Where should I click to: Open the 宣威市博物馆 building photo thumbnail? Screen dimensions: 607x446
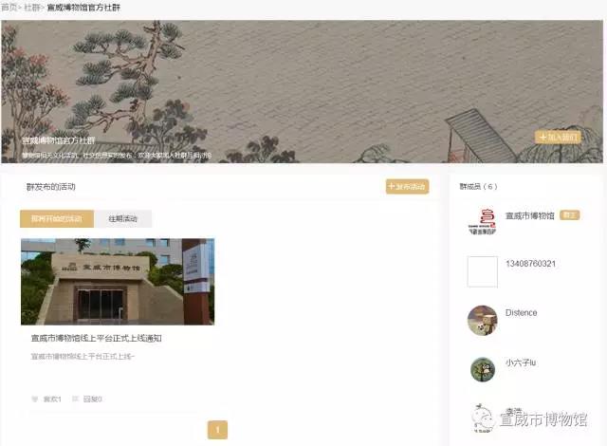118,282
